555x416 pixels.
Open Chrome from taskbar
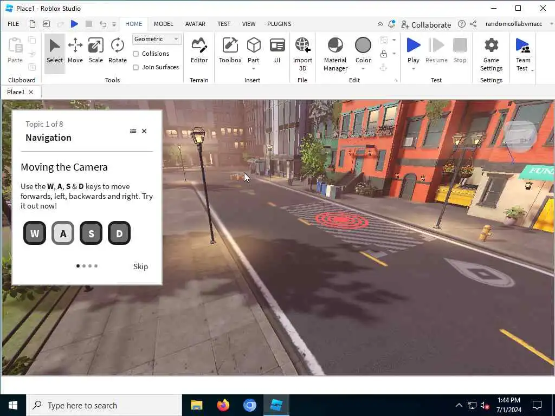point(249,405)
